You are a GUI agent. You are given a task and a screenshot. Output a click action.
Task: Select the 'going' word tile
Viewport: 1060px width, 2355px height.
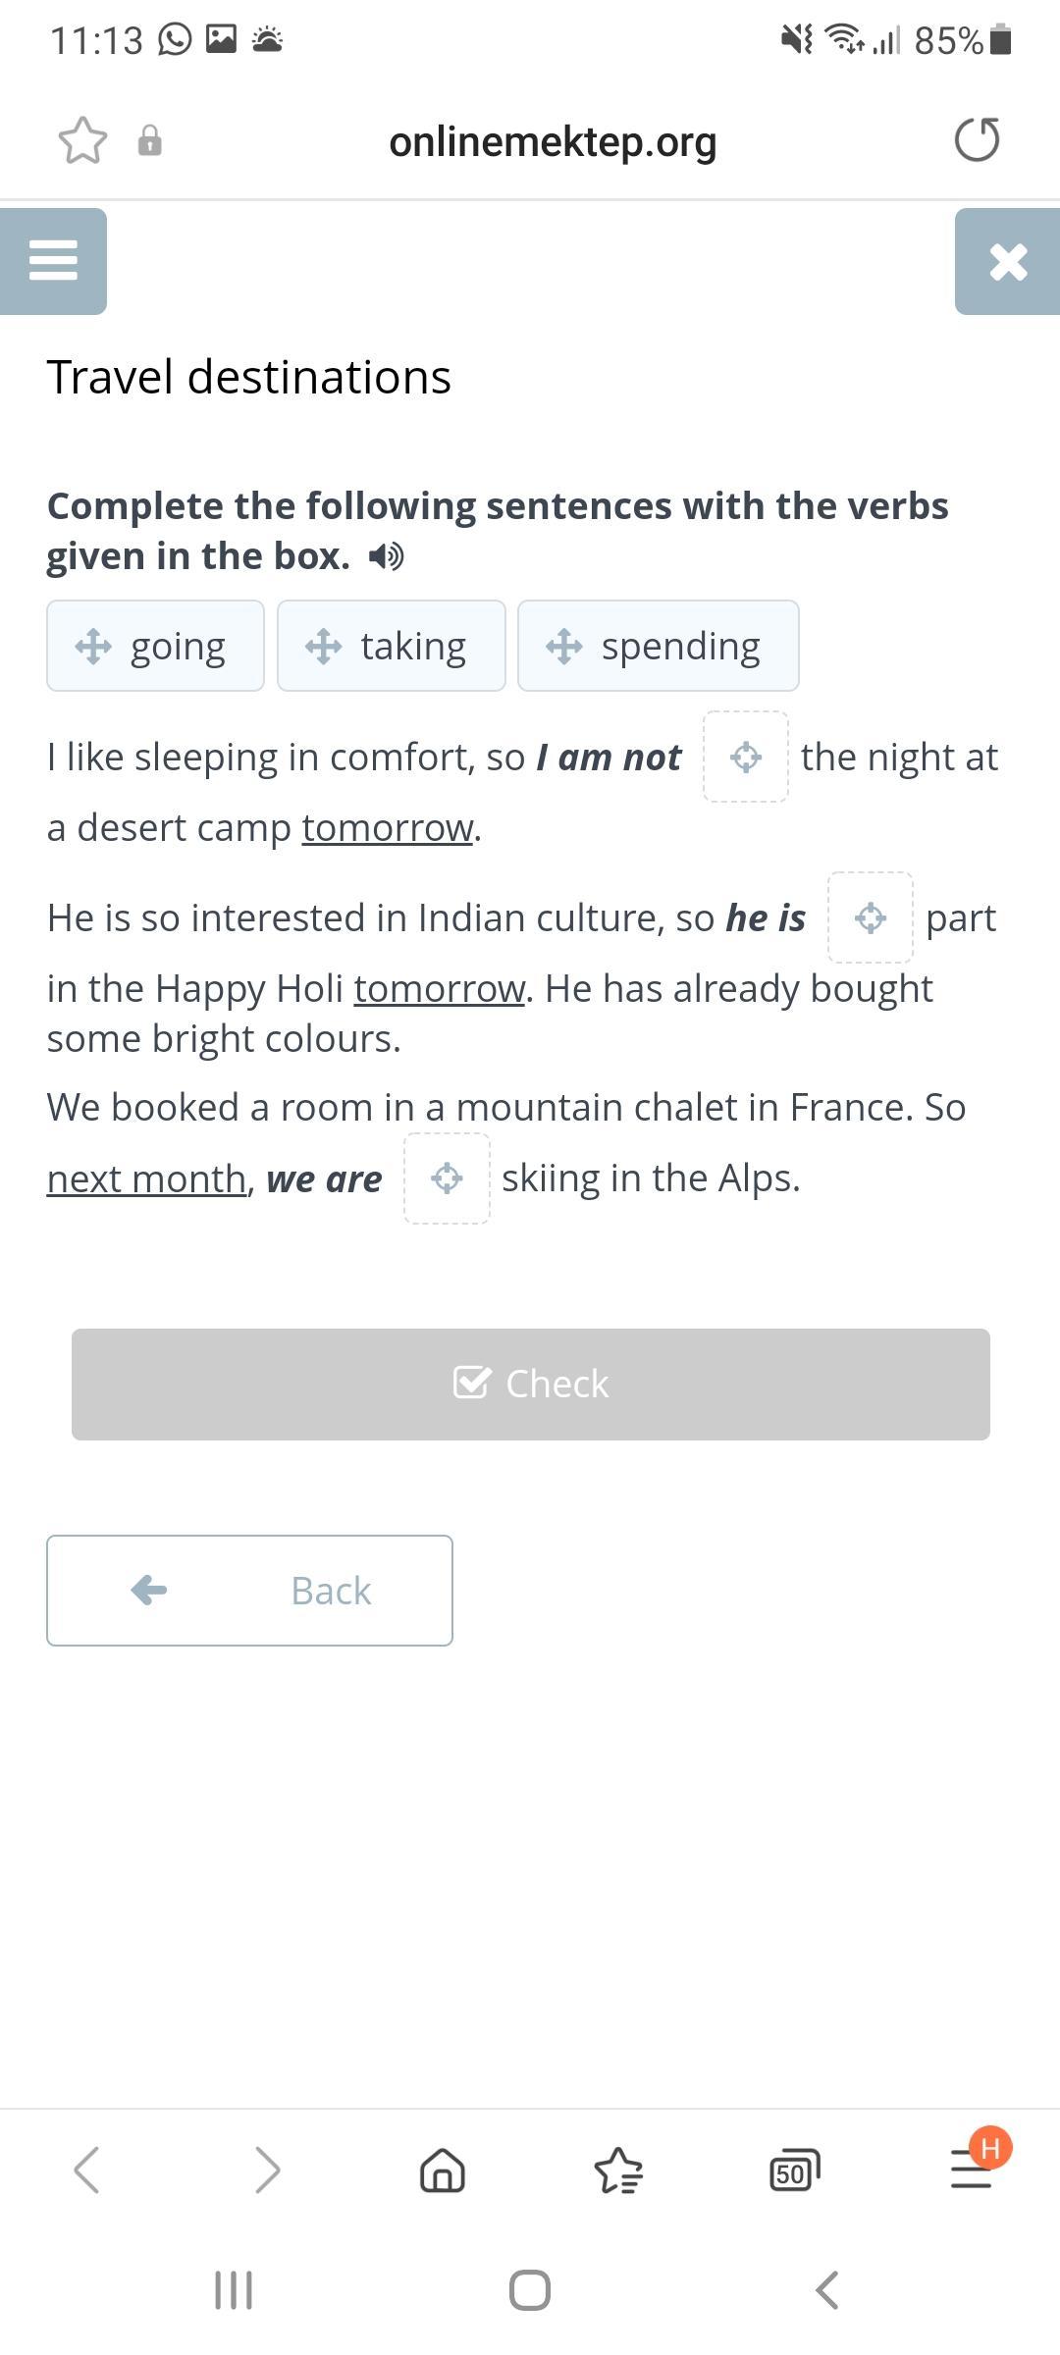(155, 646)
